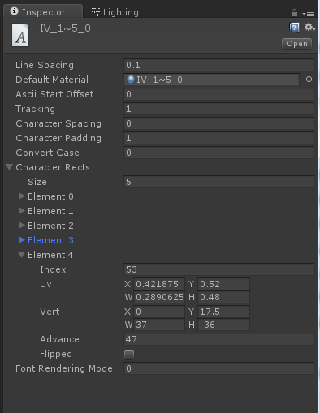320x413 pixels.
Task: Edit the Vert Y field
Action: 223,312
